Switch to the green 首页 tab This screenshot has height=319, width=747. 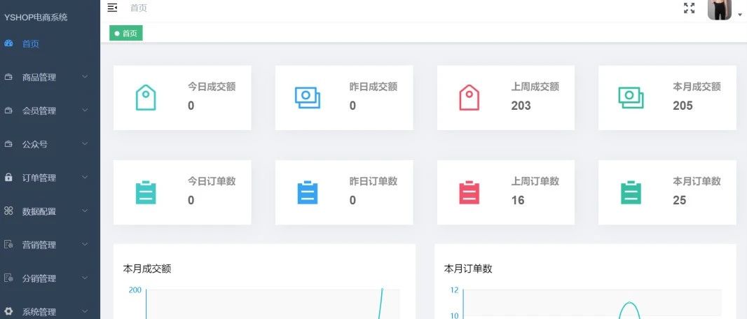(x=126, y=33)
